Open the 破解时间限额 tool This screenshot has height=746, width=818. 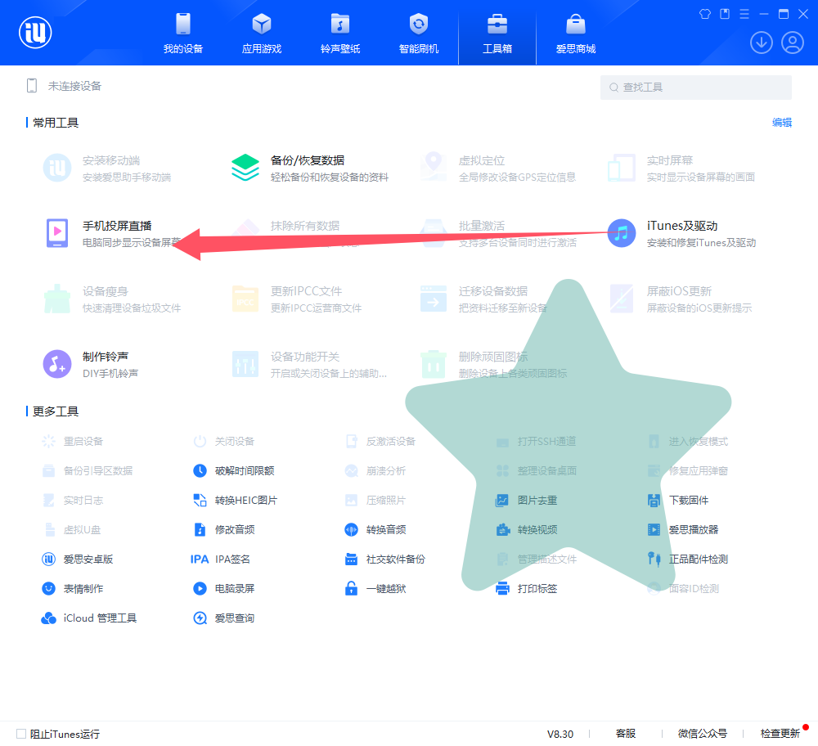tap(234, 470)
